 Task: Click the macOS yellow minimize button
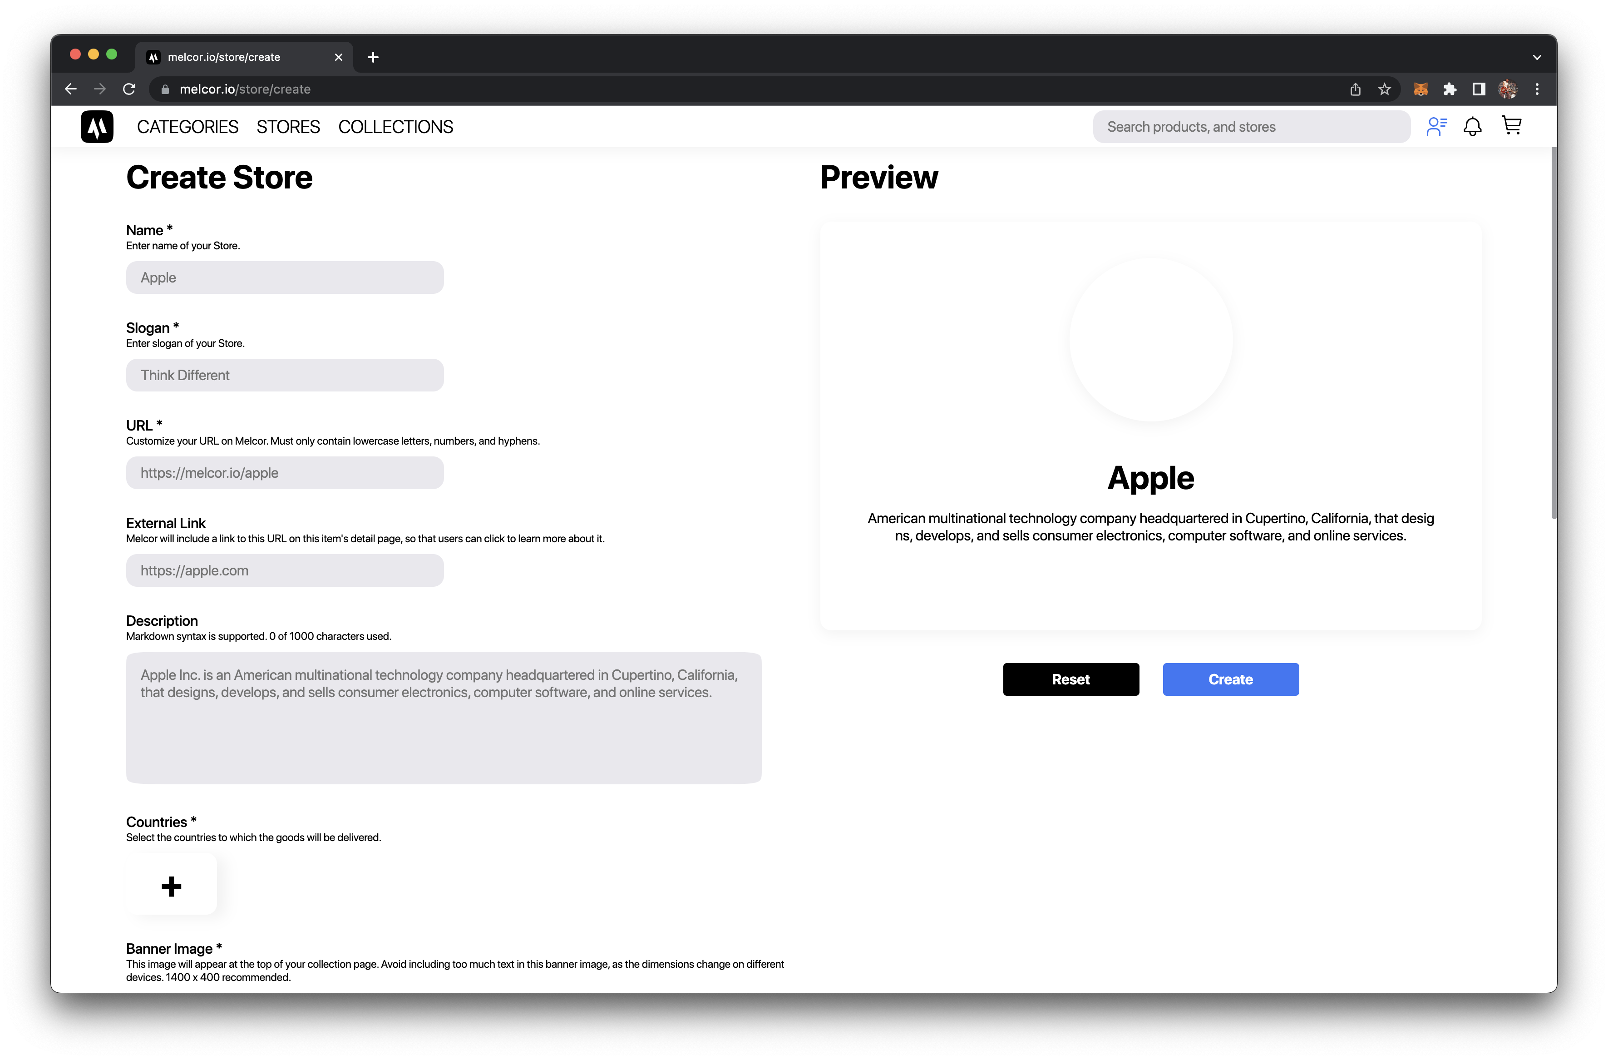point(94,54)
